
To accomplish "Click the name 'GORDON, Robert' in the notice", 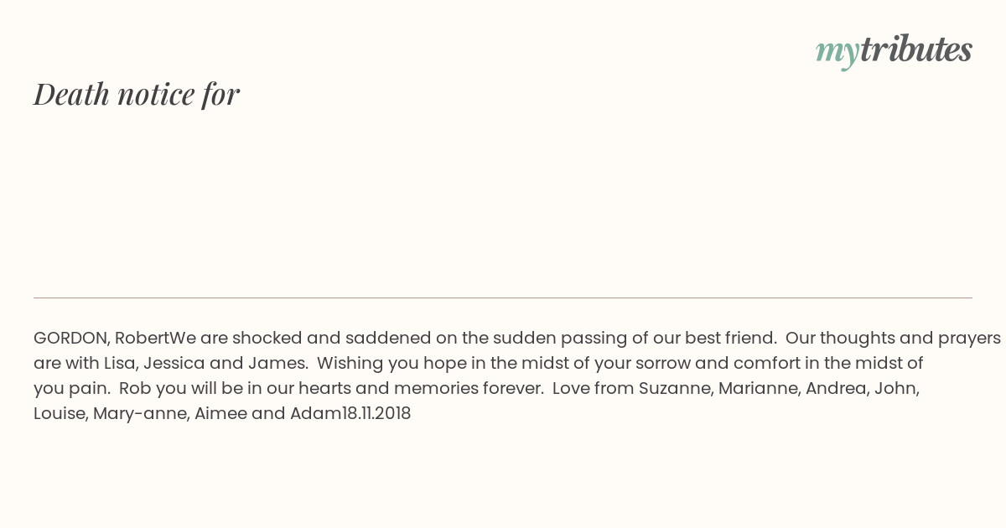I will pos(101,339).
